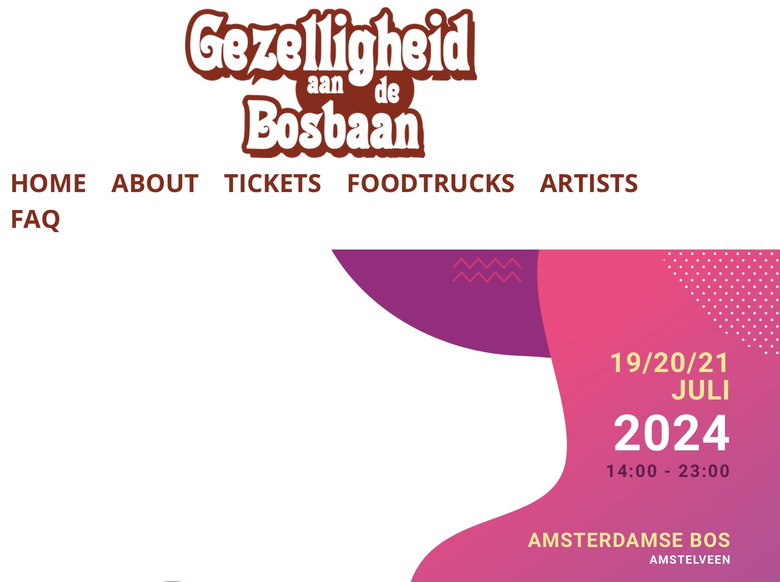
Task: Click the zigzag decoration on purple shape
Action: pos(487,270)
